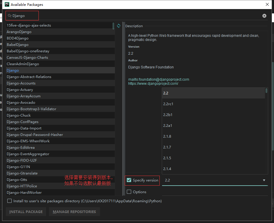
Task: Choose version 2.1.7 from the list
Action: [x=213, y=147]
